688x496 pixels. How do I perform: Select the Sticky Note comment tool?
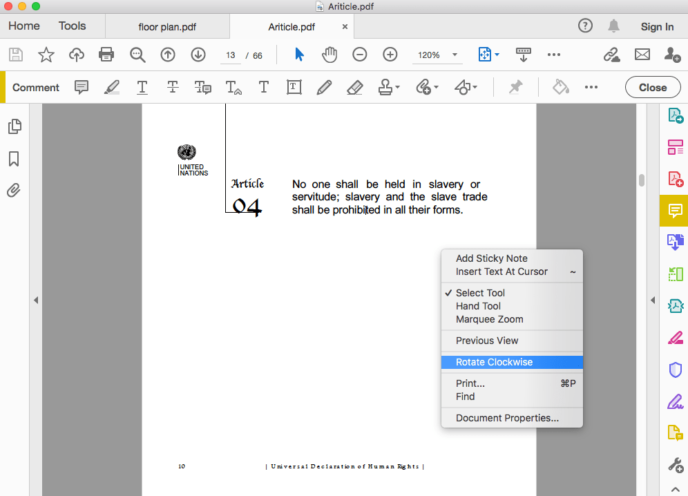(x=82, y=87)
